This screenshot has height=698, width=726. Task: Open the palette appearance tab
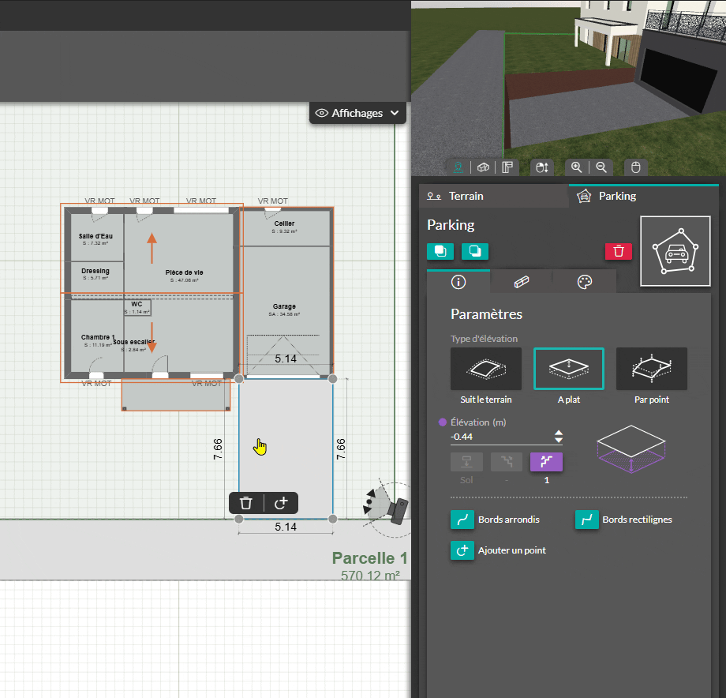(584, 282)
